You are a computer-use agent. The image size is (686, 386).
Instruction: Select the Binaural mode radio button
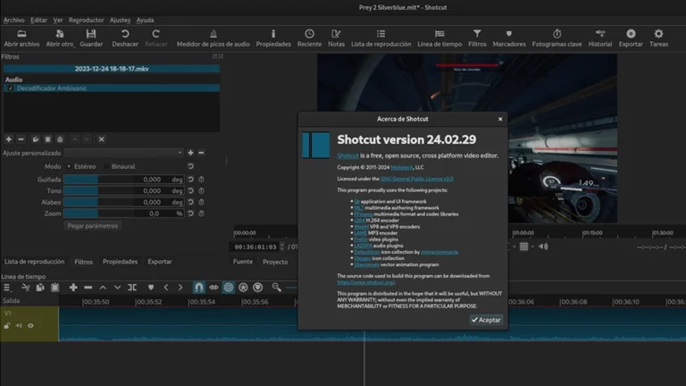click(x=105, y=166)
